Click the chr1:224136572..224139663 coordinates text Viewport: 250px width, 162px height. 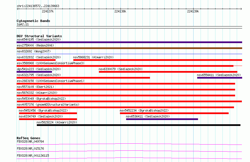pyautogui.click(x=38, y=6)
